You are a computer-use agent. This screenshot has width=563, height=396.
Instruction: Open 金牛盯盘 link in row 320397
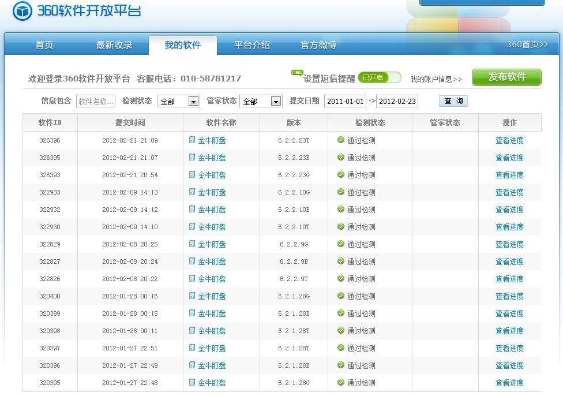(x=212, y=348)
